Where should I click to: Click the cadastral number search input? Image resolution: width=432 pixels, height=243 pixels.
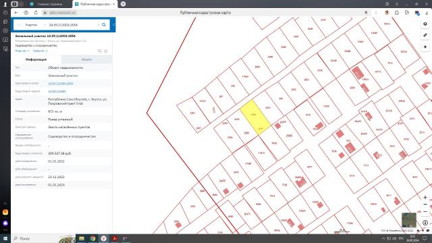coord(72,25)
